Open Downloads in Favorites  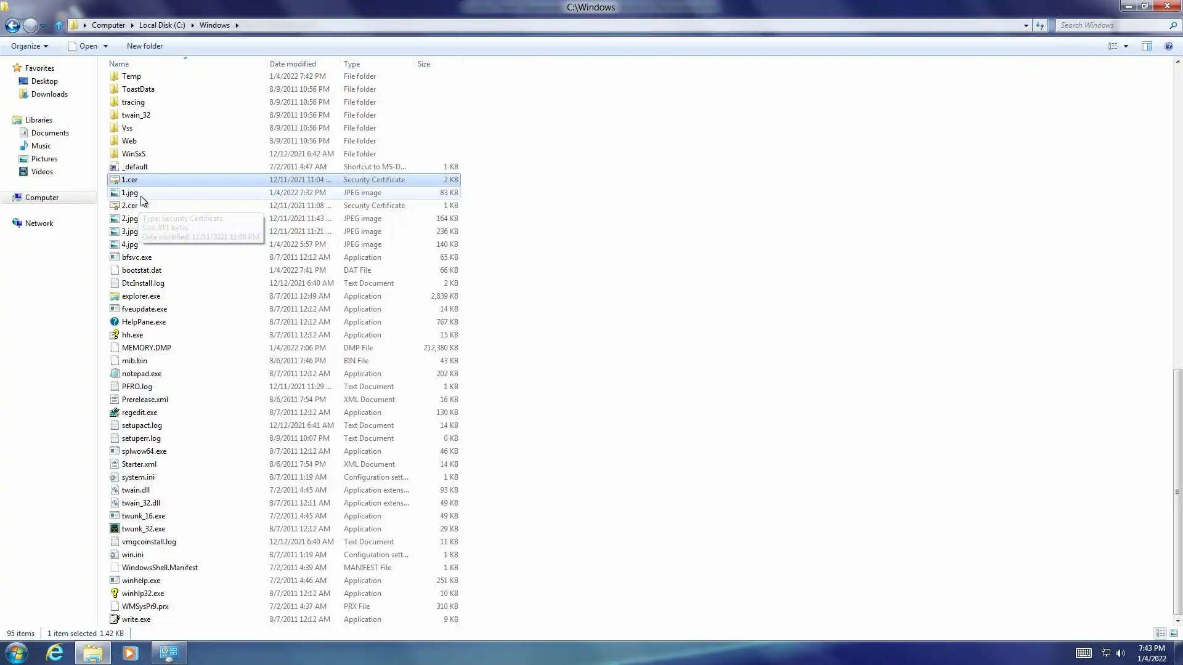pyautogui.click(x=49, y=94)
